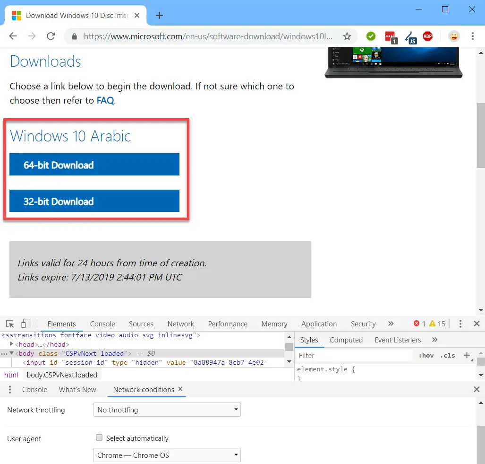Open user agent Chrome OS dropdown

167,455
